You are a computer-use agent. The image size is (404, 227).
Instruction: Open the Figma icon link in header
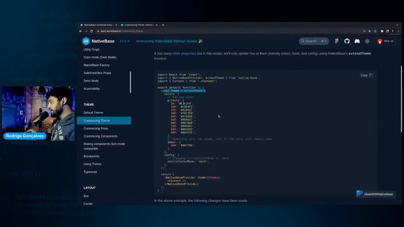click(336, 41)
